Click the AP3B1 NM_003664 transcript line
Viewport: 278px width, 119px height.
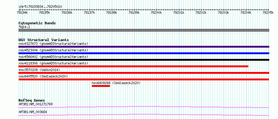[144, 115]
